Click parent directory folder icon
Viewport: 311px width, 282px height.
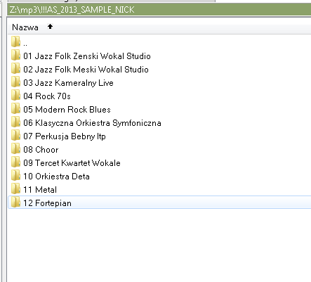(15, 42)
